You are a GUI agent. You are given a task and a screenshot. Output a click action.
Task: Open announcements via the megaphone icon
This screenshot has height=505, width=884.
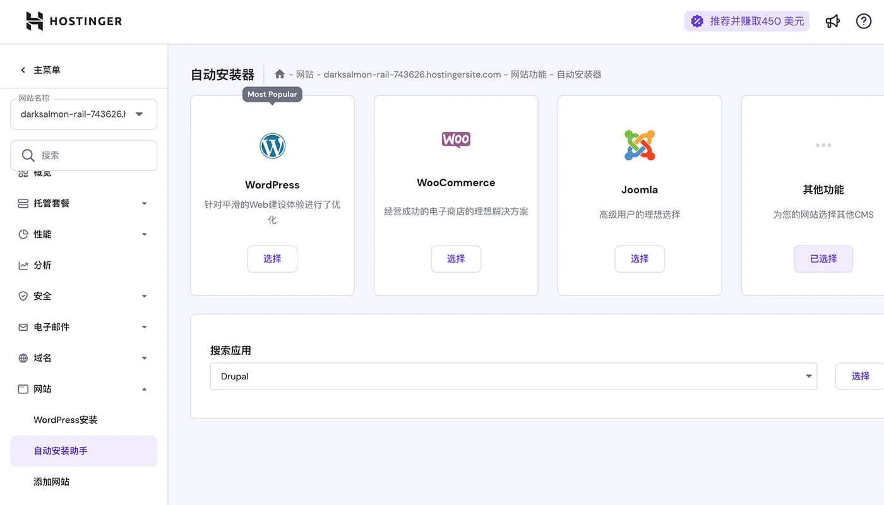click(833, 21)
